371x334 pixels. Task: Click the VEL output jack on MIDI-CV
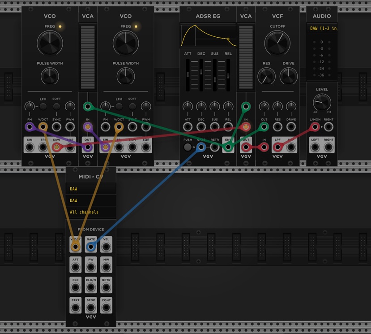pos(106,246)
